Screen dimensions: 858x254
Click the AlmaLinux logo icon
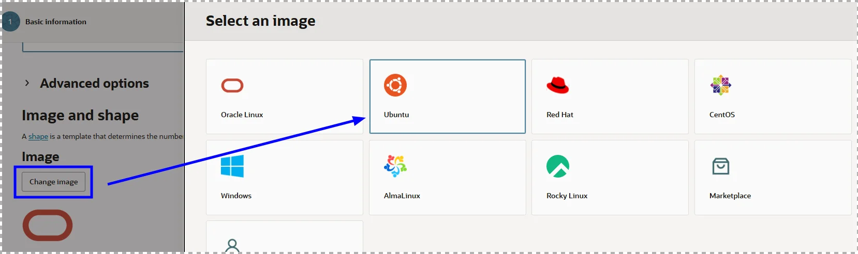point(395,166)
